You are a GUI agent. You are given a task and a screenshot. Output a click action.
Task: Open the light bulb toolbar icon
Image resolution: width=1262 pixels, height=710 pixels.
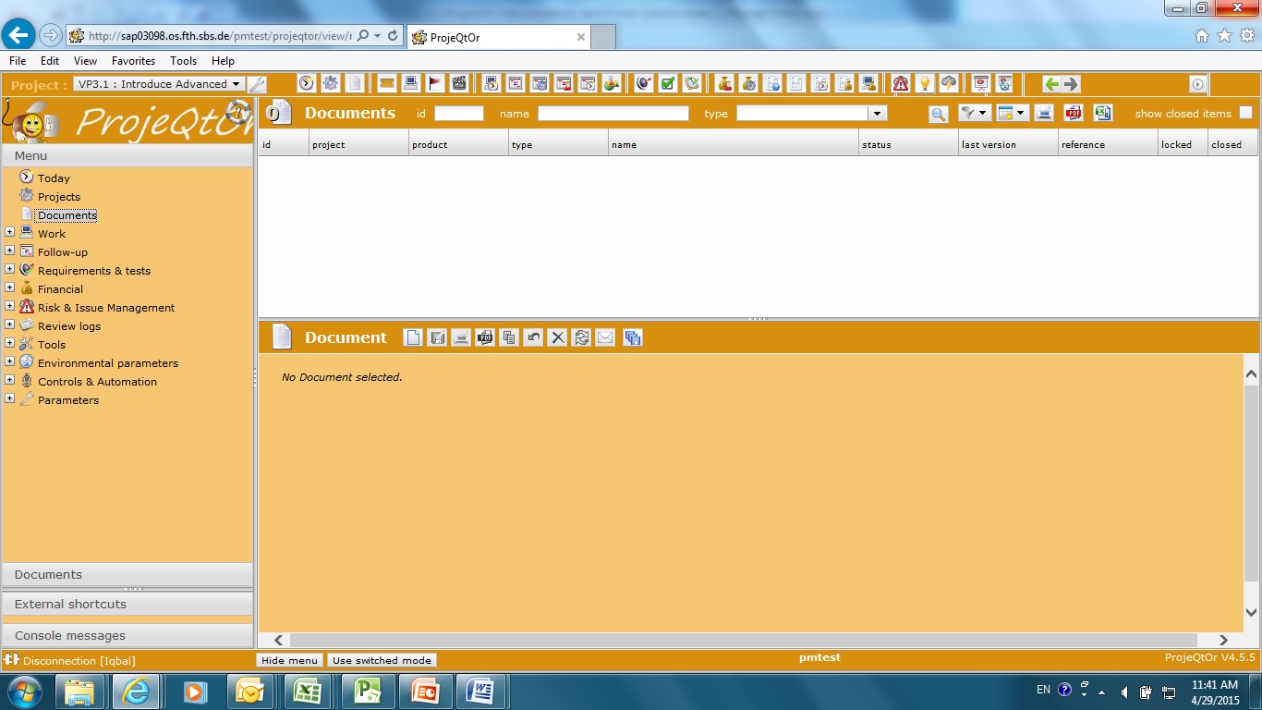(x=925, y=84)
